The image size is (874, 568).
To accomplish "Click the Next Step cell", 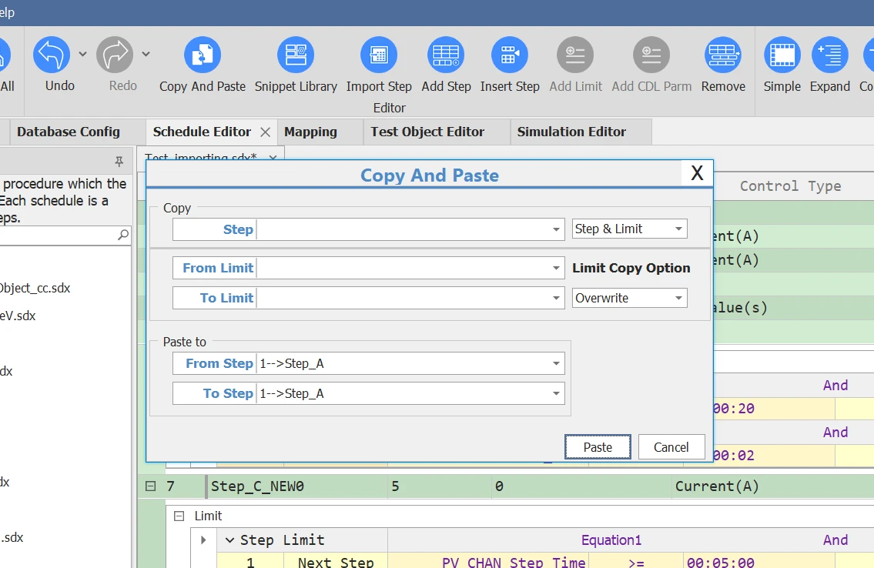I will pos(336,563).
